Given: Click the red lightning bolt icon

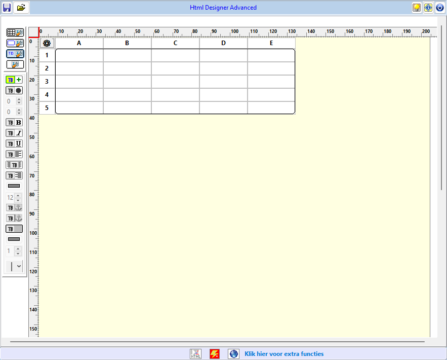Looking at the screenshot, I should [x=214, y=354].
